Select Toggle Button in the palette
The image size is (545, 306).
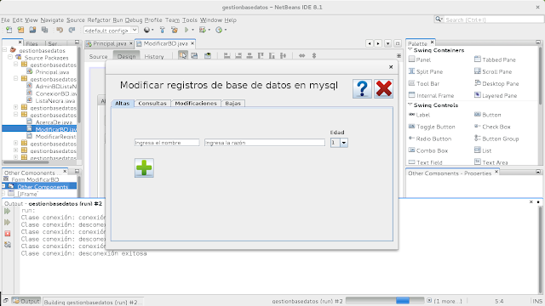(432, 127)
